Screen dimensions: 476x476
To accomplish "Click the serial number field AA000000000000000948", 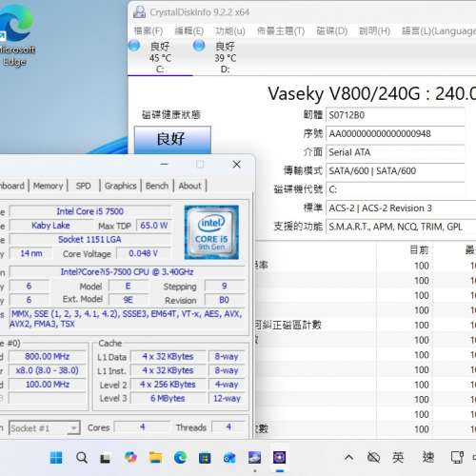I will [x=395, y=133].
